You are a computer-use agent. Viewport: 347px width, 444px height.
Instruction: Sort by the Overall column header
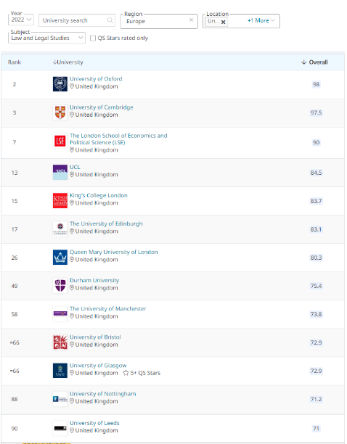[314, 62]
